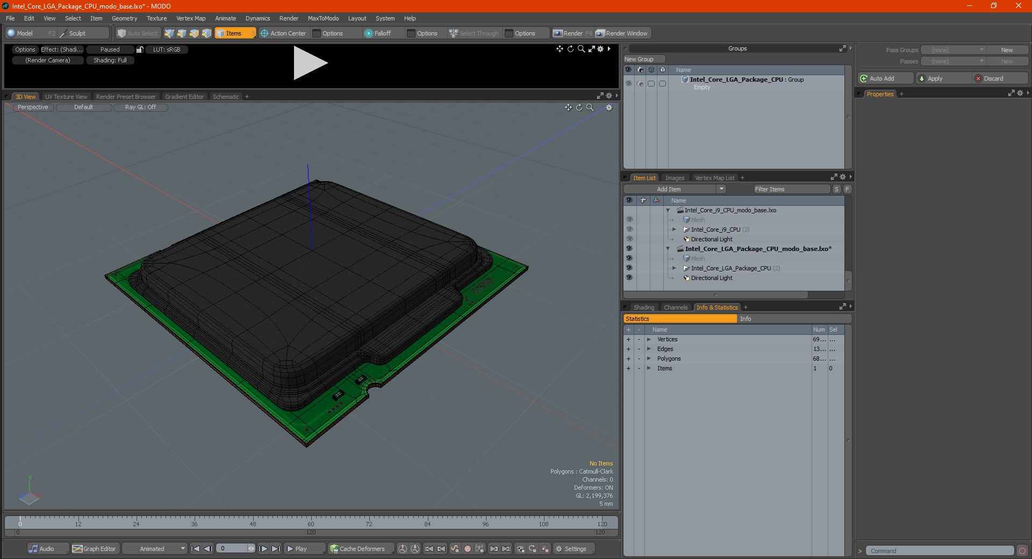
Task: Maximize the Groups panel
Action: [x=842, y=48]
